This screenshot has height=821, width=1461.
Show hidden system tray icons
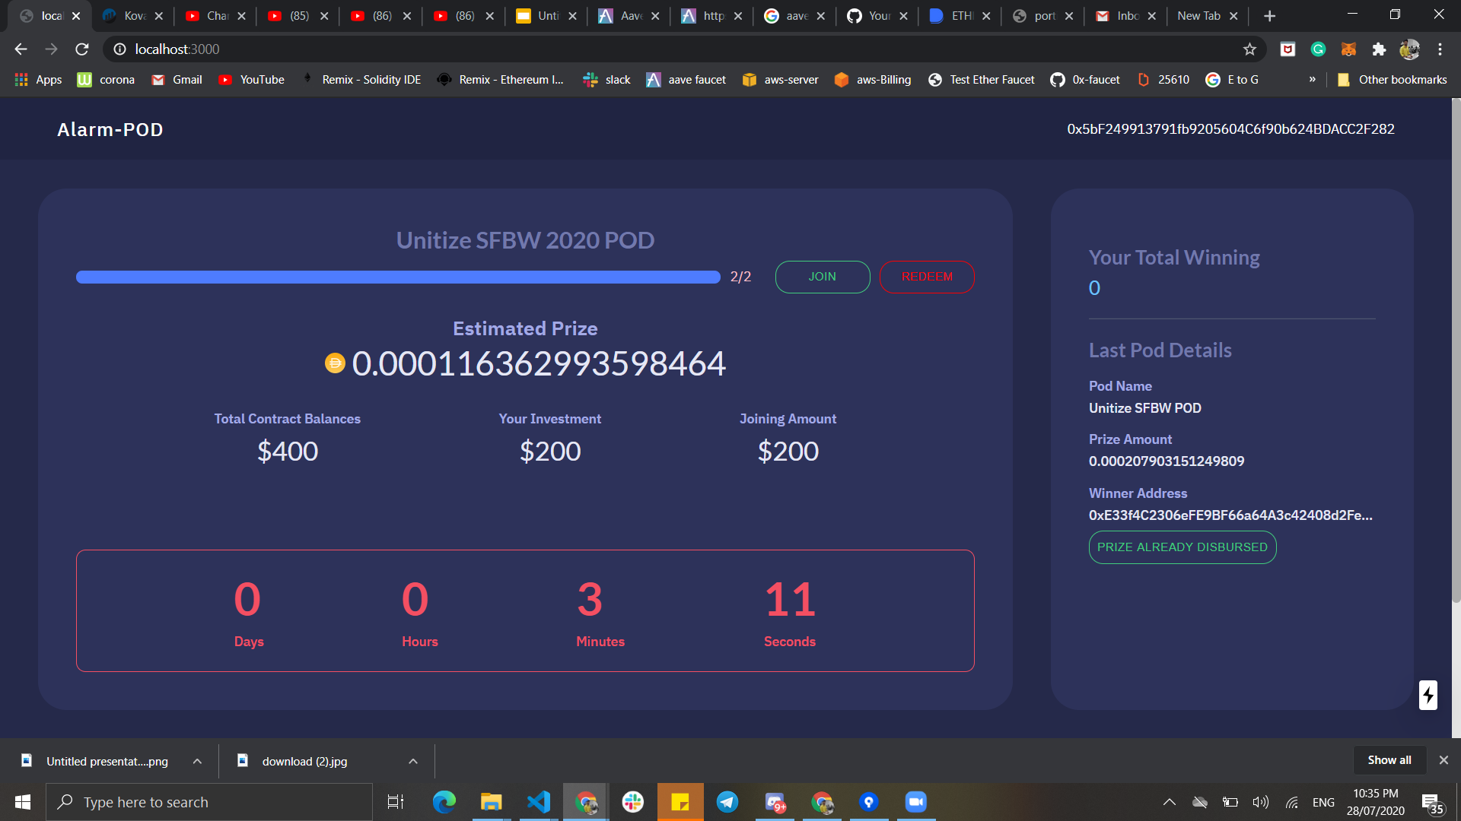pyautogui.click(x=1170, y=802)
